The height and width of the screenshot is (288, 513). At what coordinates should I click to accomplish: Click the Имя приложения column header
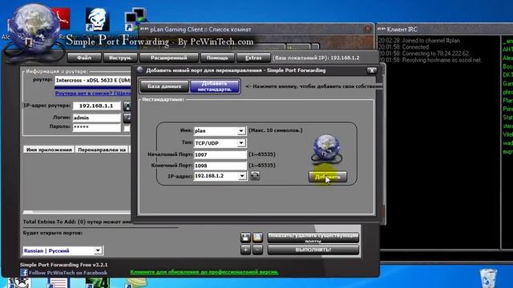(49, 150)
